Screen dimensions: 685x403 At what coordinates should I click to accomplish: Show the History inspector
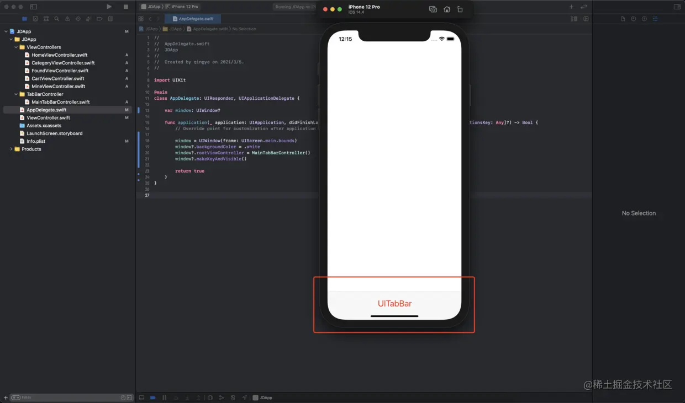[634, 19]
